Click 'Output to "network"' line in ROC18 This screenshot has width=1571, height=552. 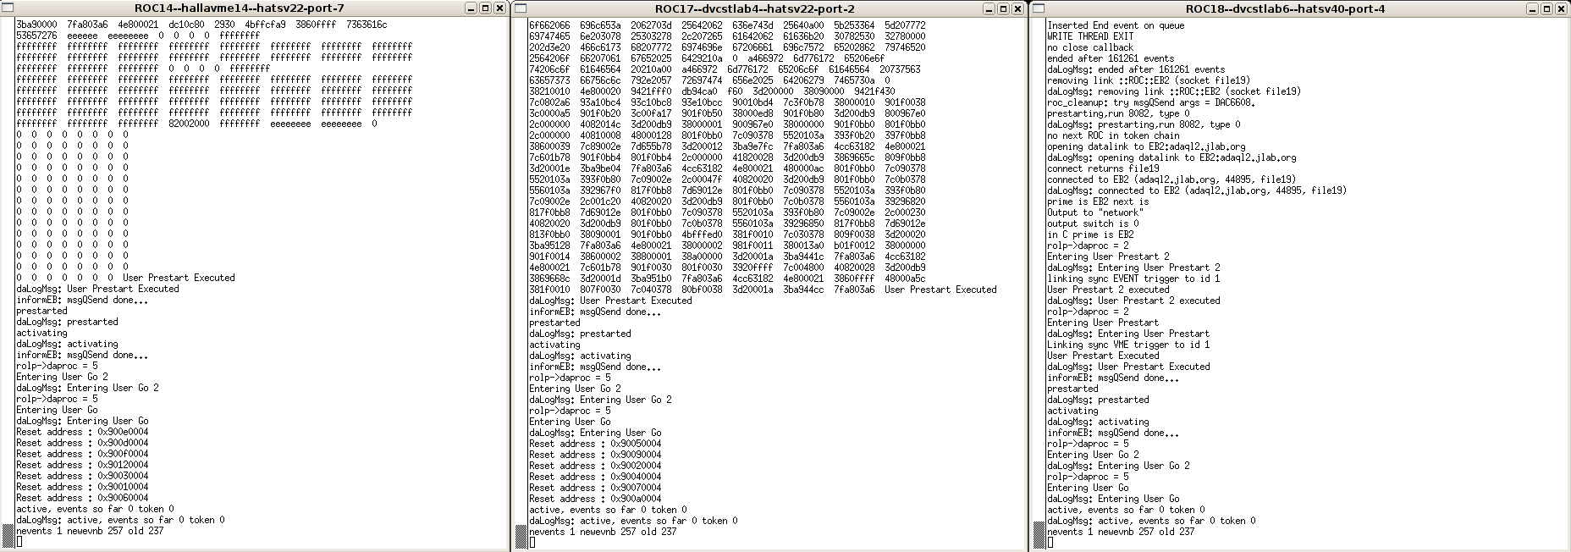(x=1095, y=213)
